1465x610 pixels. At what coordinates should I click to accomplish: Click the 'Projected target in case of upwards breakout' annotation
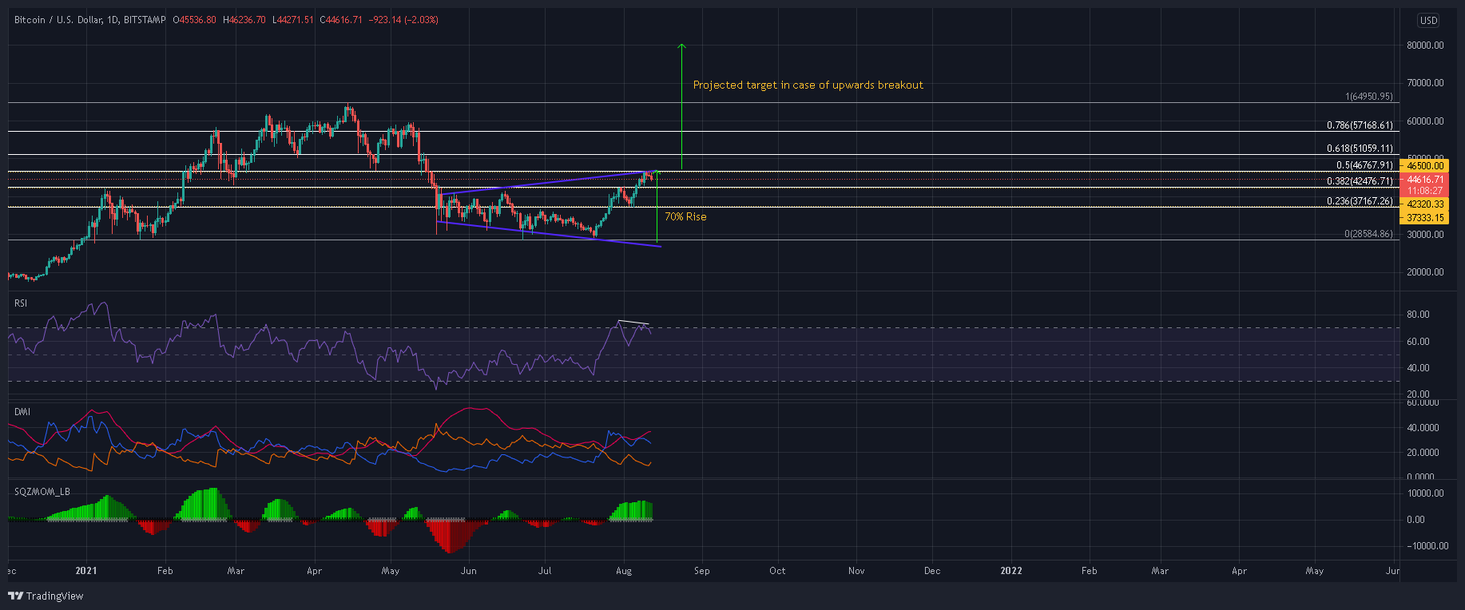808,85
